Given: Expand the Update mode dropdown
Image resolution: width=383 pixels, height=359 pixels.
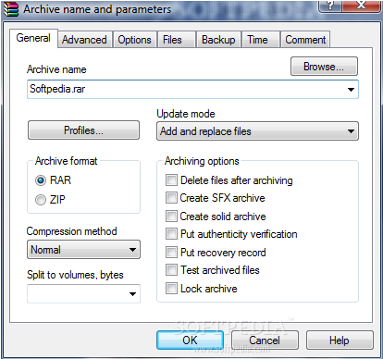Looking at the screenshot, I should (x=351, y=131).
